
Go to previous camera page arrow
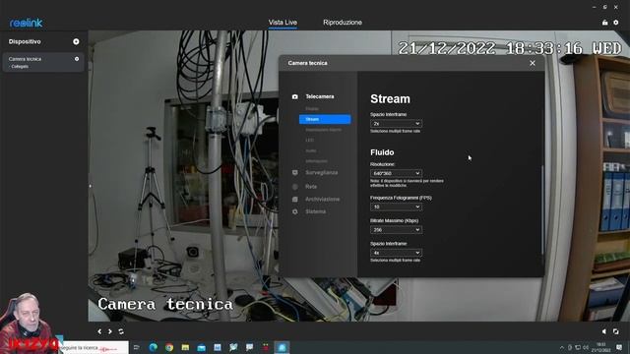click(99, 331)
